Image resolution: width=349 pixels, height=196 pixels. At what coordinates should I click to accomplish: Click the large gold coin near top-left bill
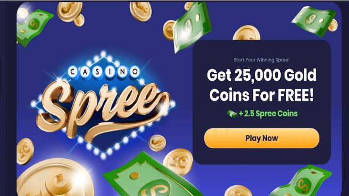[70, 11]
